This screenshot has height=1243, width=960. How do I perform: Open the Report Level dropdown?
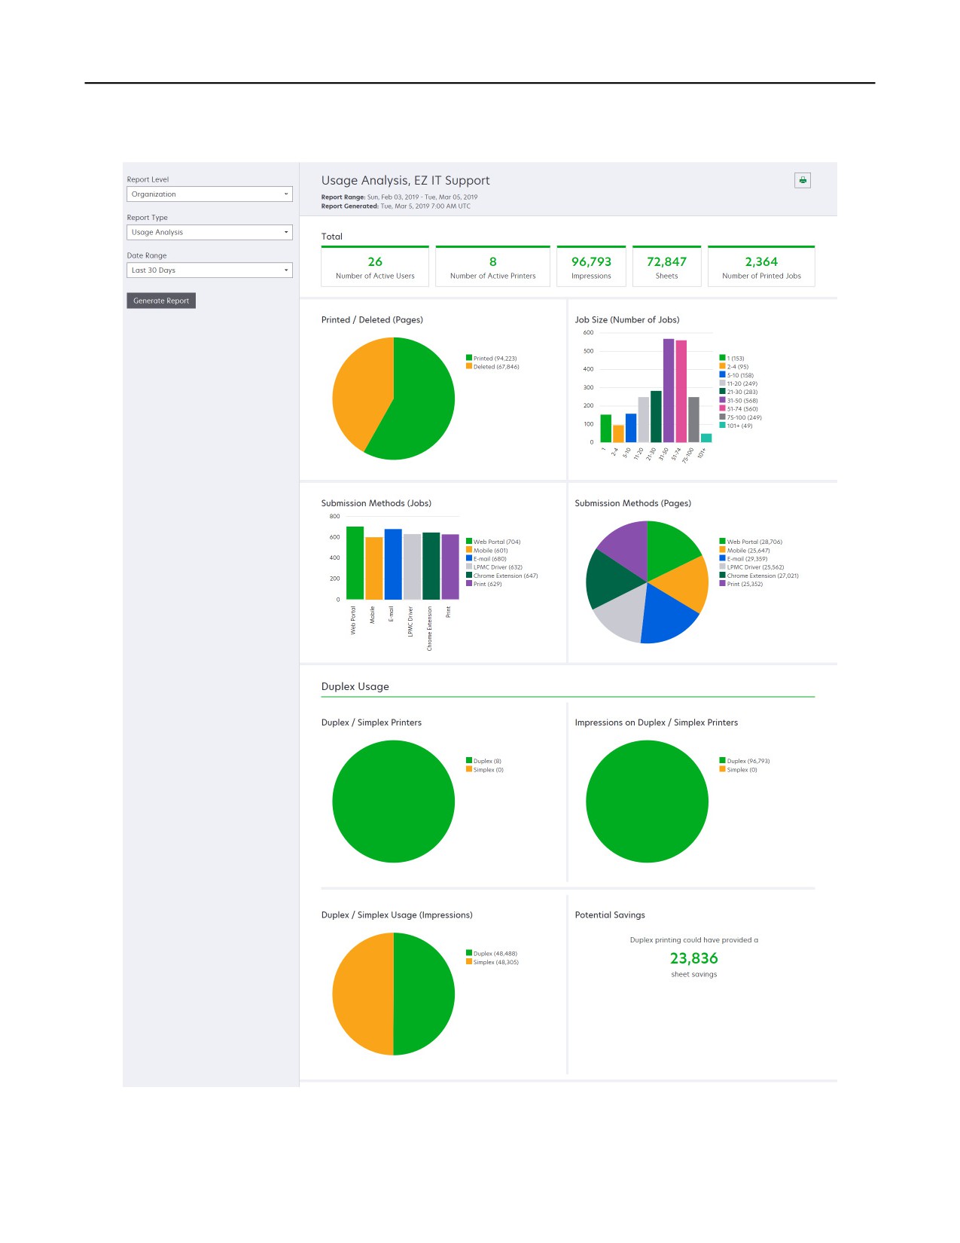pyautogui.click(x=209, y=194)
